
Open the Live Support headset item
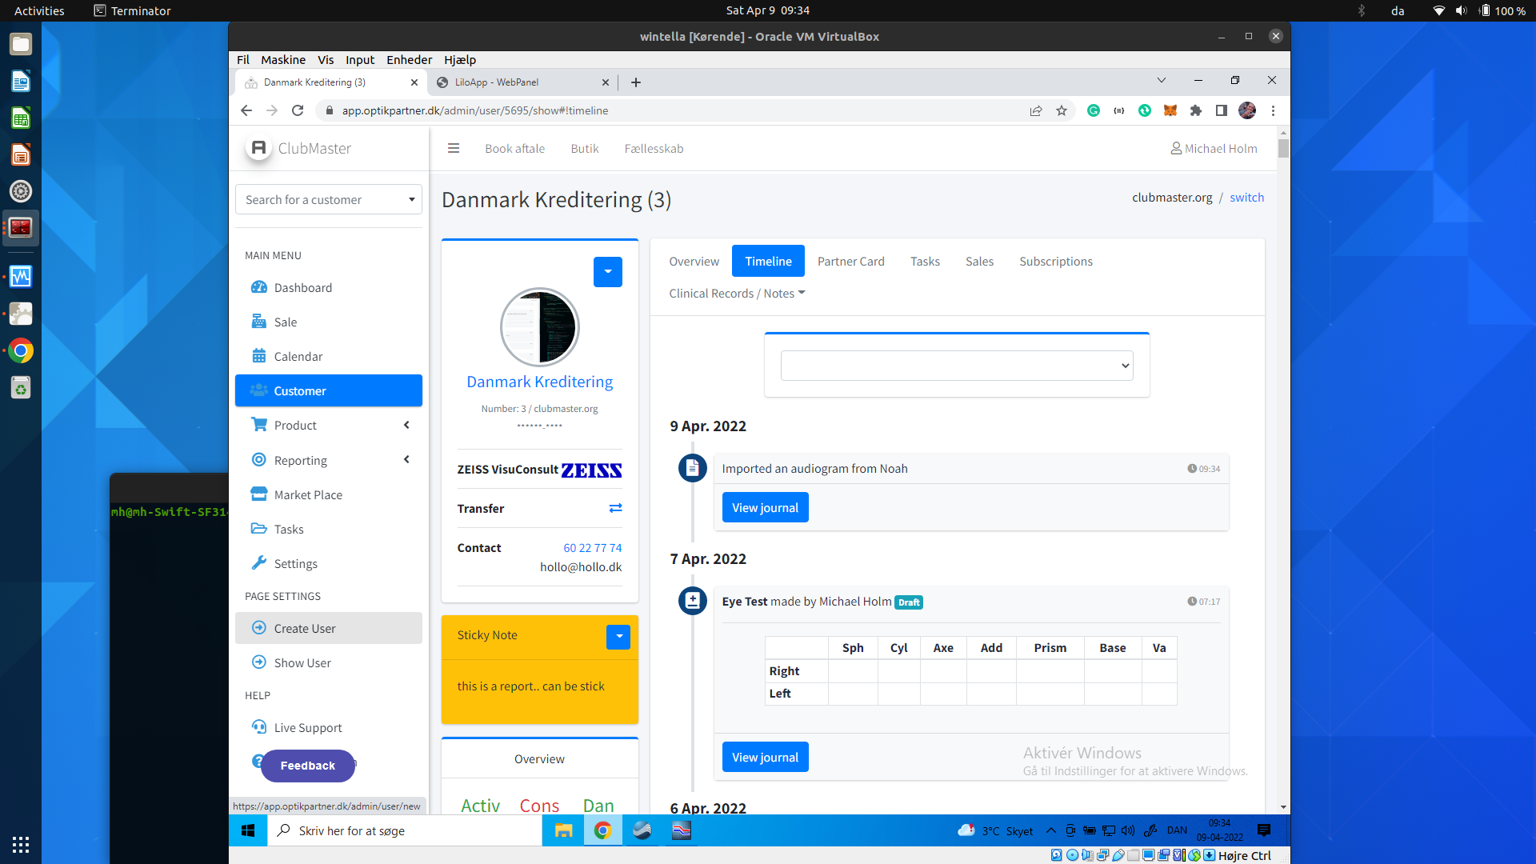coord(307,727)
